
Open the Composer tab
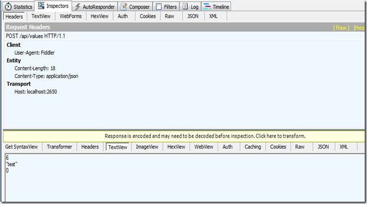(x=135, y=7)
